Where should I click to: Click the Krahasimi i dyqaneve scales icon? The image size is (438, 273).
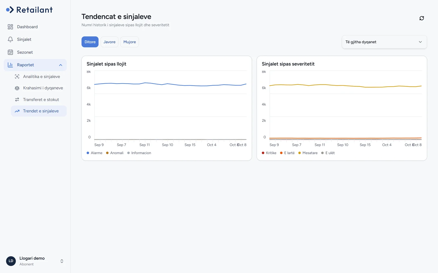pos(17,88)
